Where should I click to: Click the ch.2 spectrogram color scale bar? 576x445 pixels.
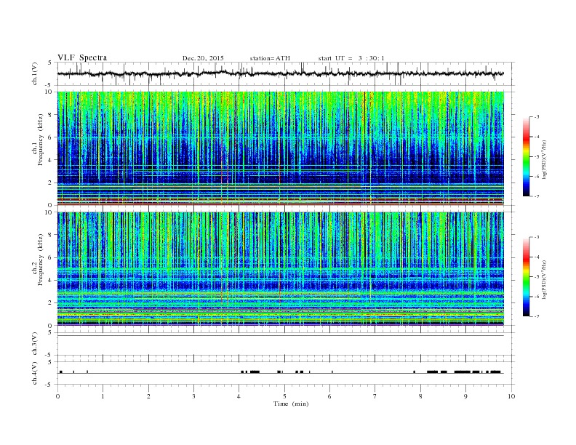(527, 277)
